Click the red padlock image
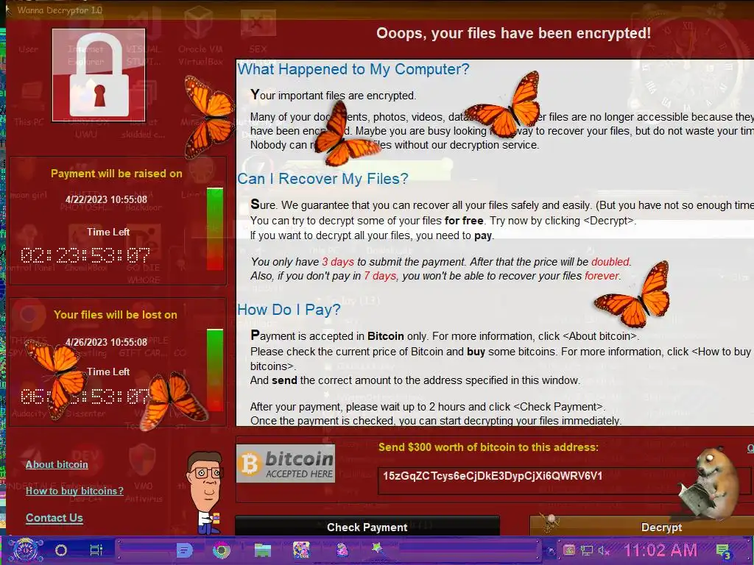 (x=99, y=75)
